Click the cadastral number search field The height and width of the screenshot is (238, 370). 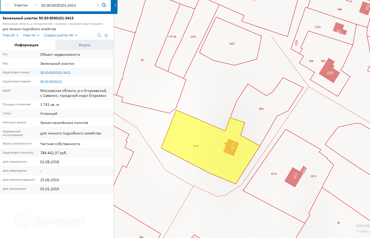coord(68,5)
